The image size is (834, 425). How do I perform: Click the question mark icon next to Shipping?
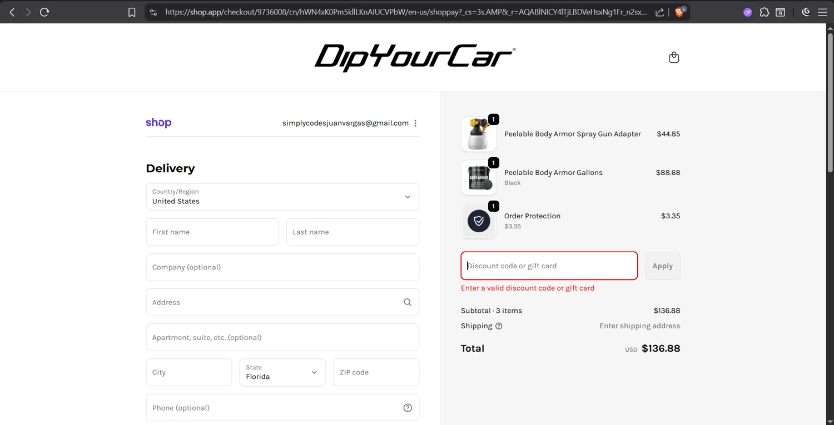tap(499, 326)
